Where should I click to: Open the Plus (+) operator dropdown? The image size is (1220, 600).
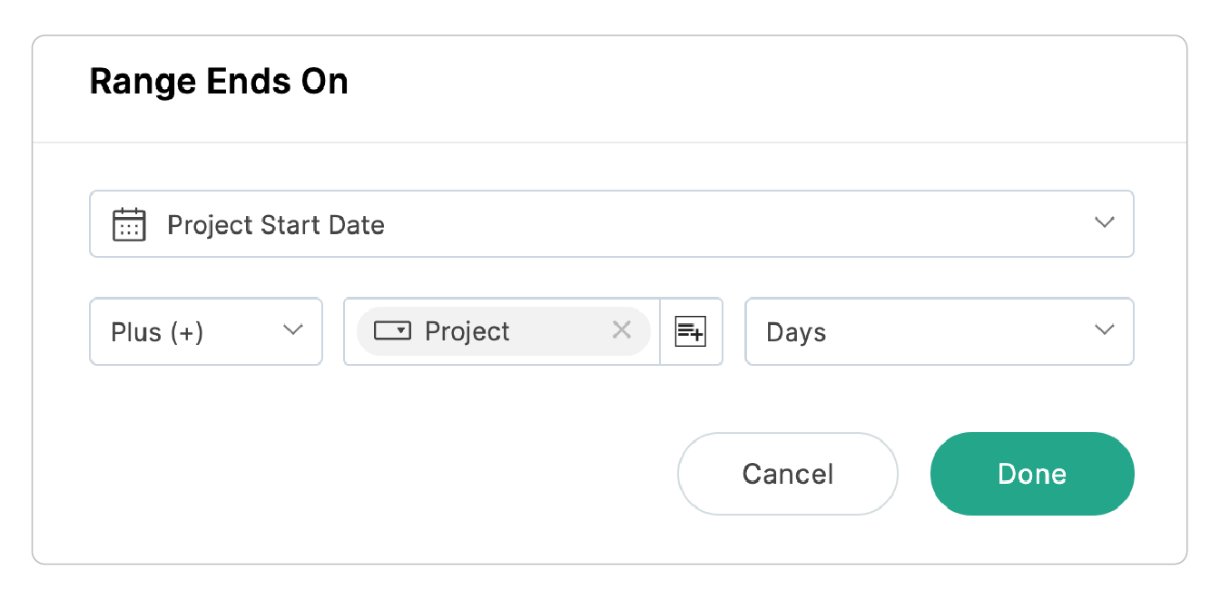pyautogui.click(x=206, y=332)
